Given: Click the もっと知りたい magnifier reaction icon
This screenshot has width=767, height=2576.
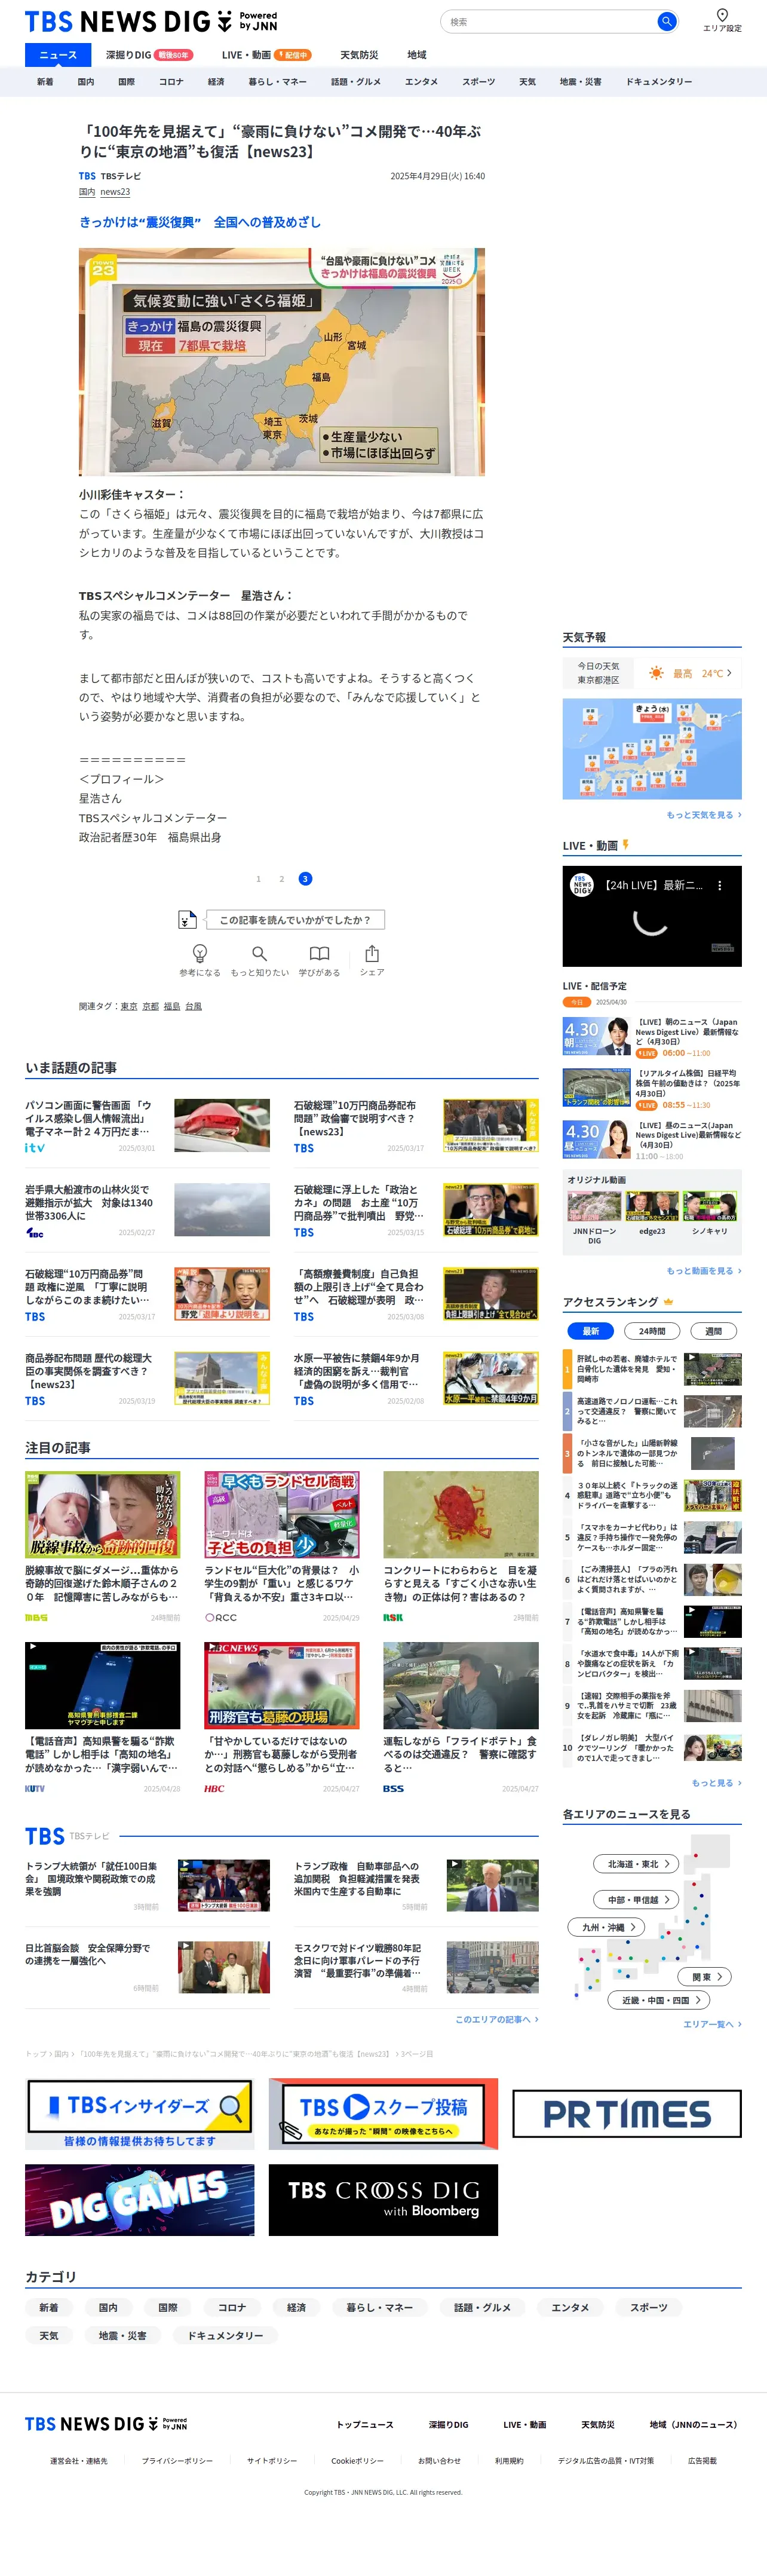Looking at the screenshot, I should [x=259, y=953].
